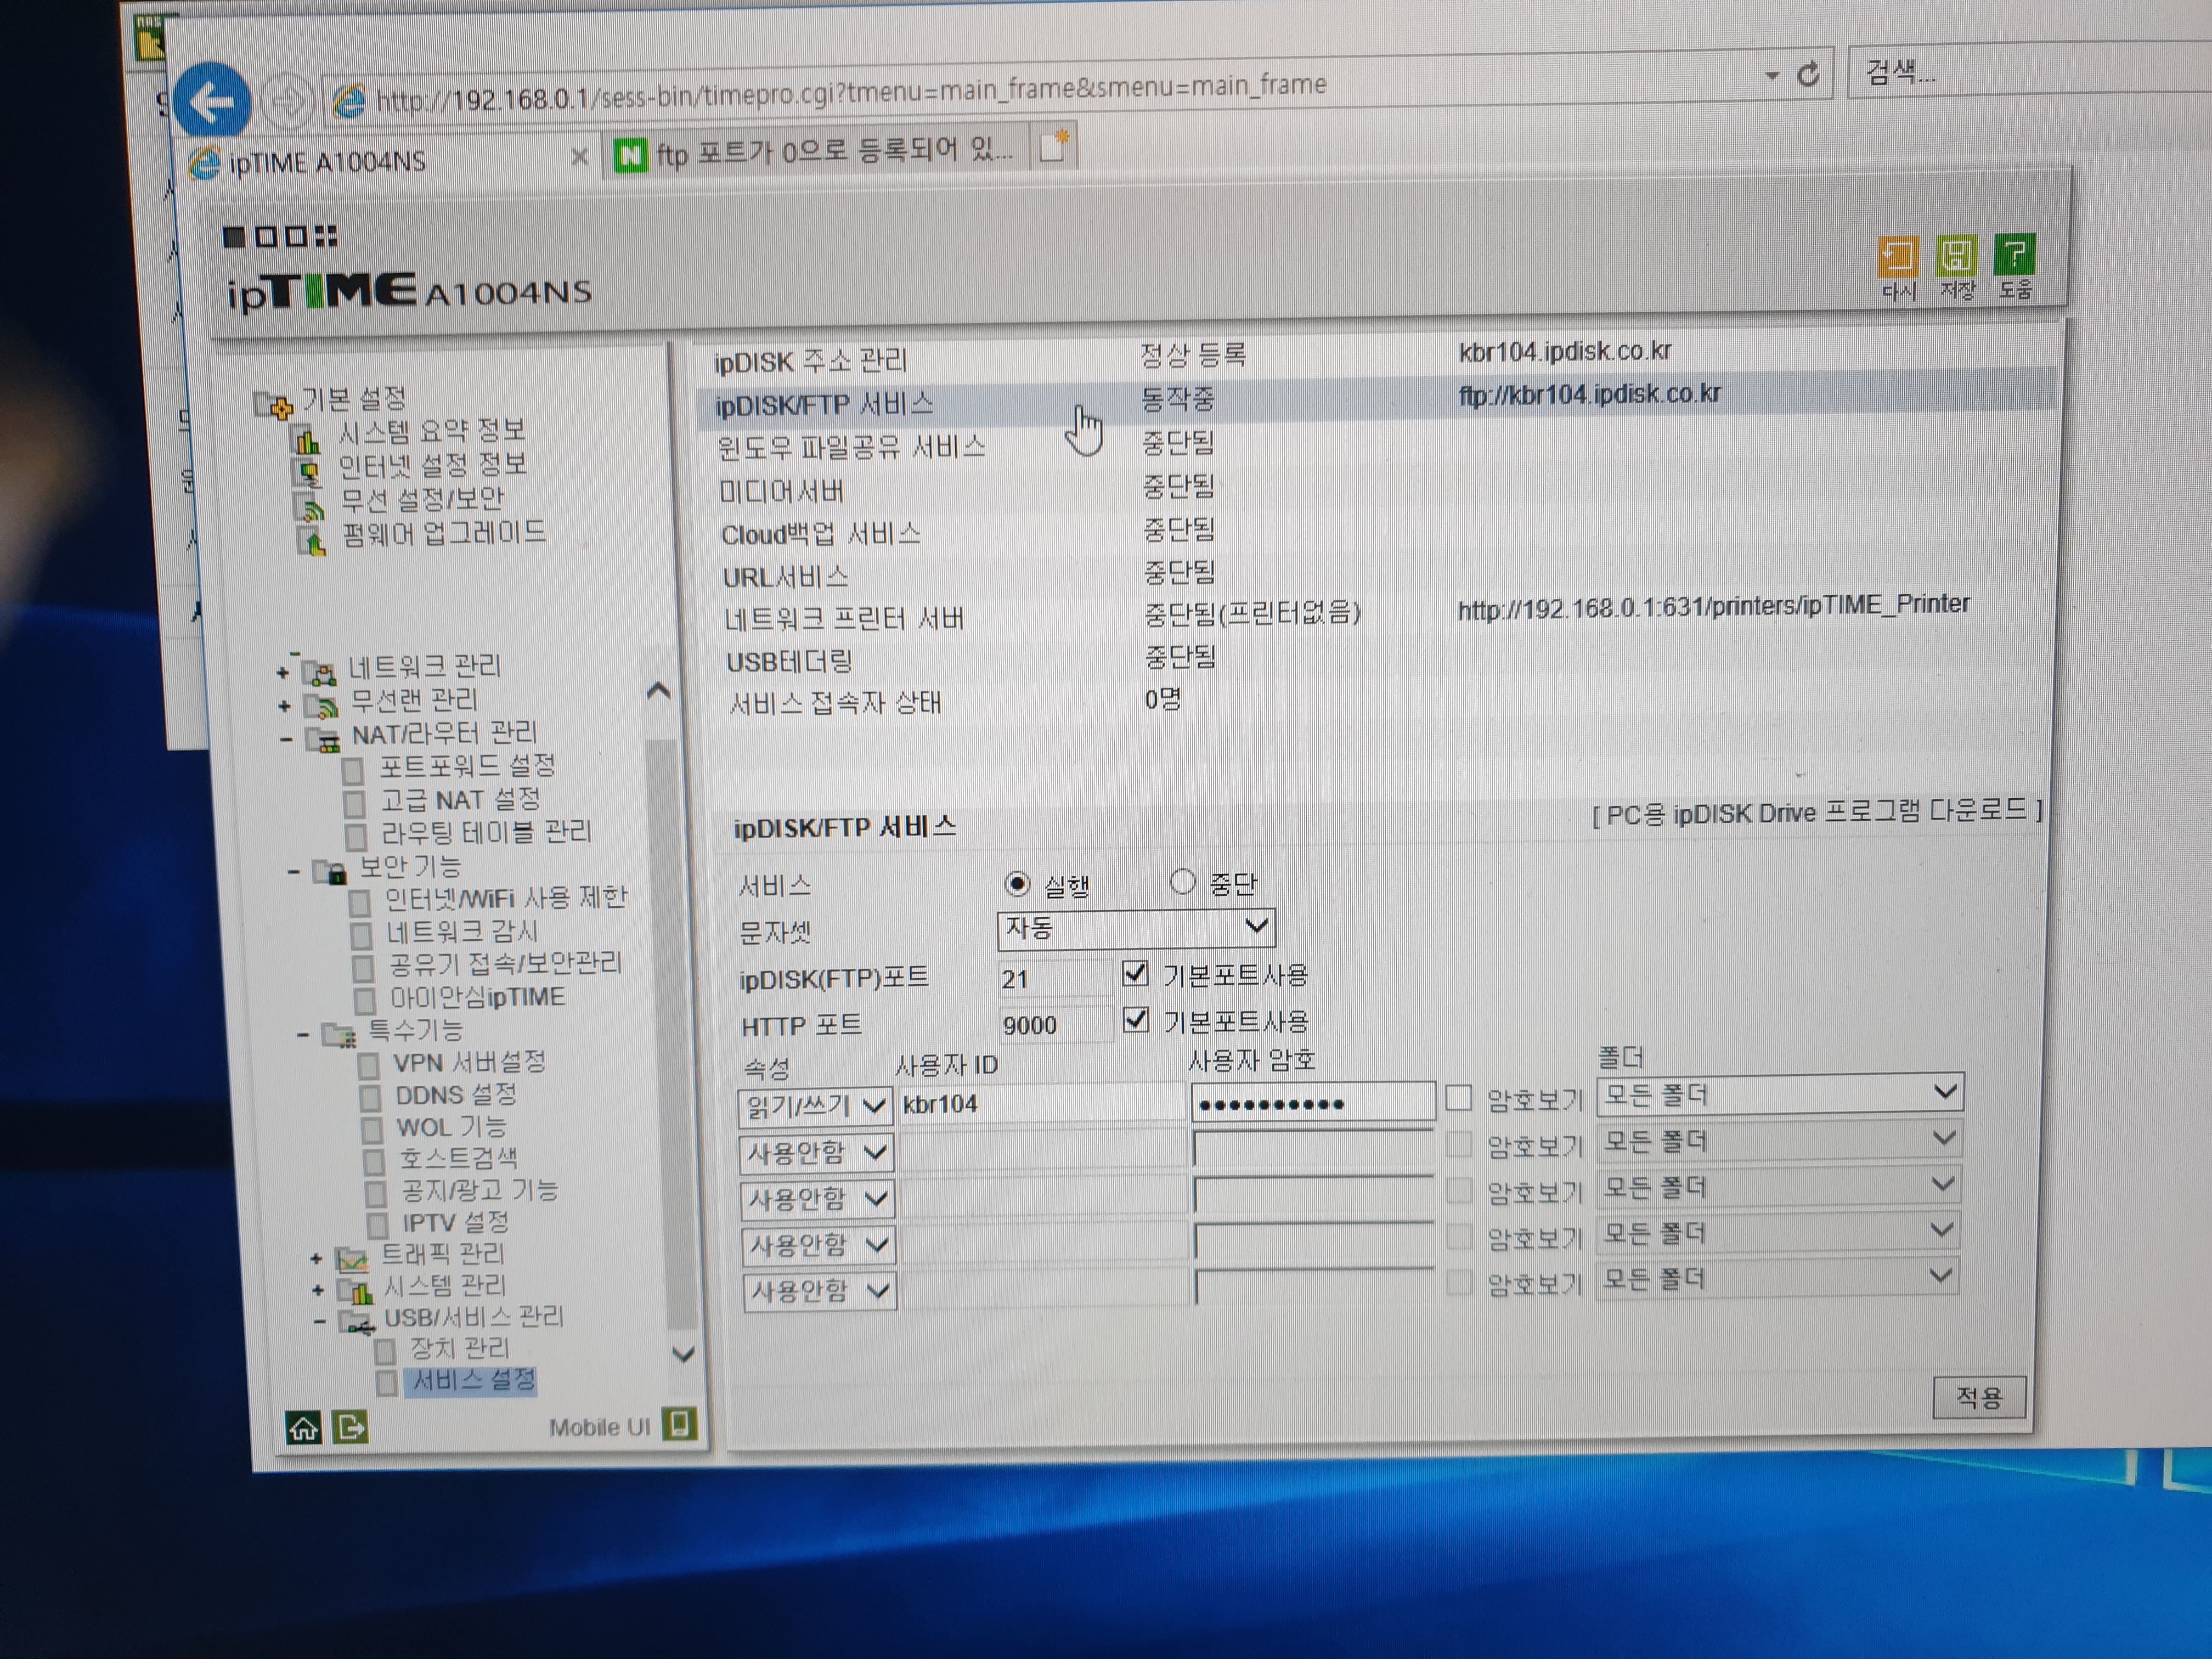Viewport: 2212px width, 1659px height.
Task: Open the 읽기/쓰기 attribute dropdown
Action: click(814, 1105)
